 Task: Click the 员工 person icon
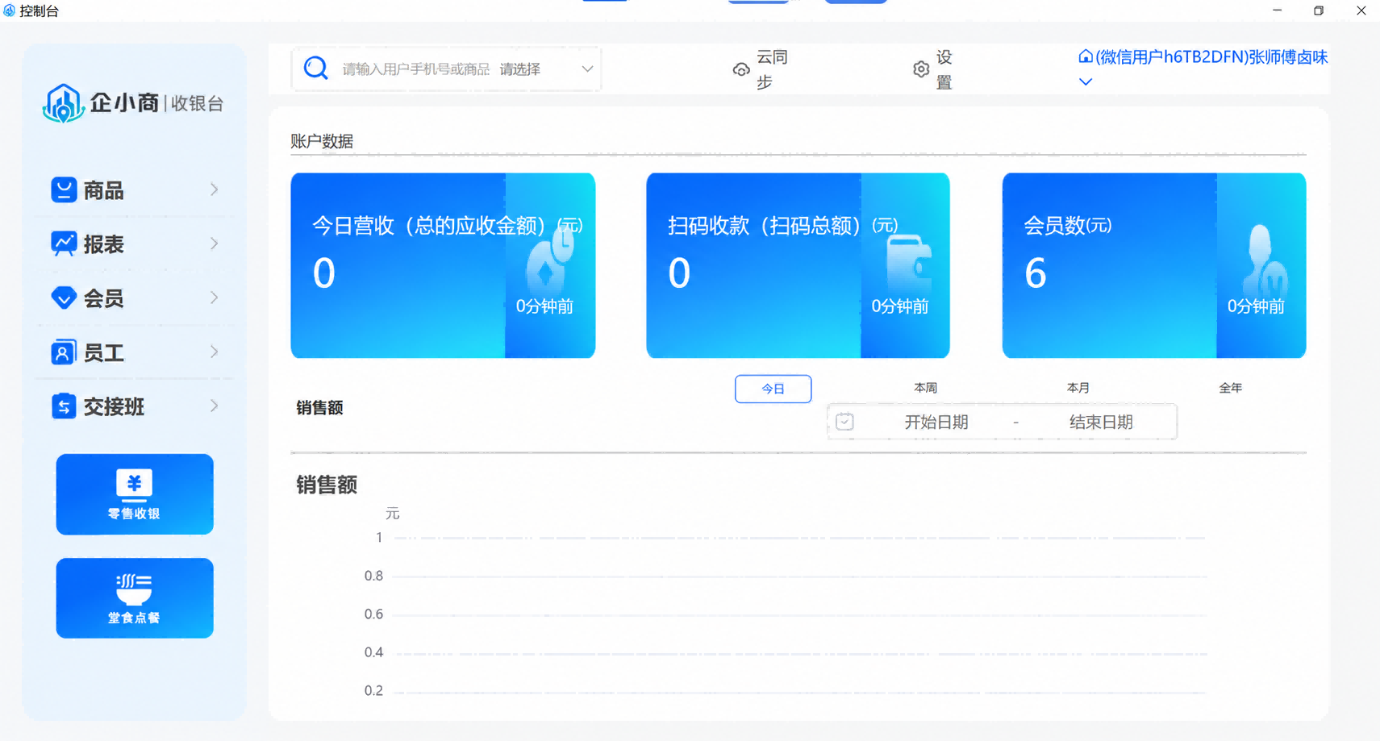64,352
